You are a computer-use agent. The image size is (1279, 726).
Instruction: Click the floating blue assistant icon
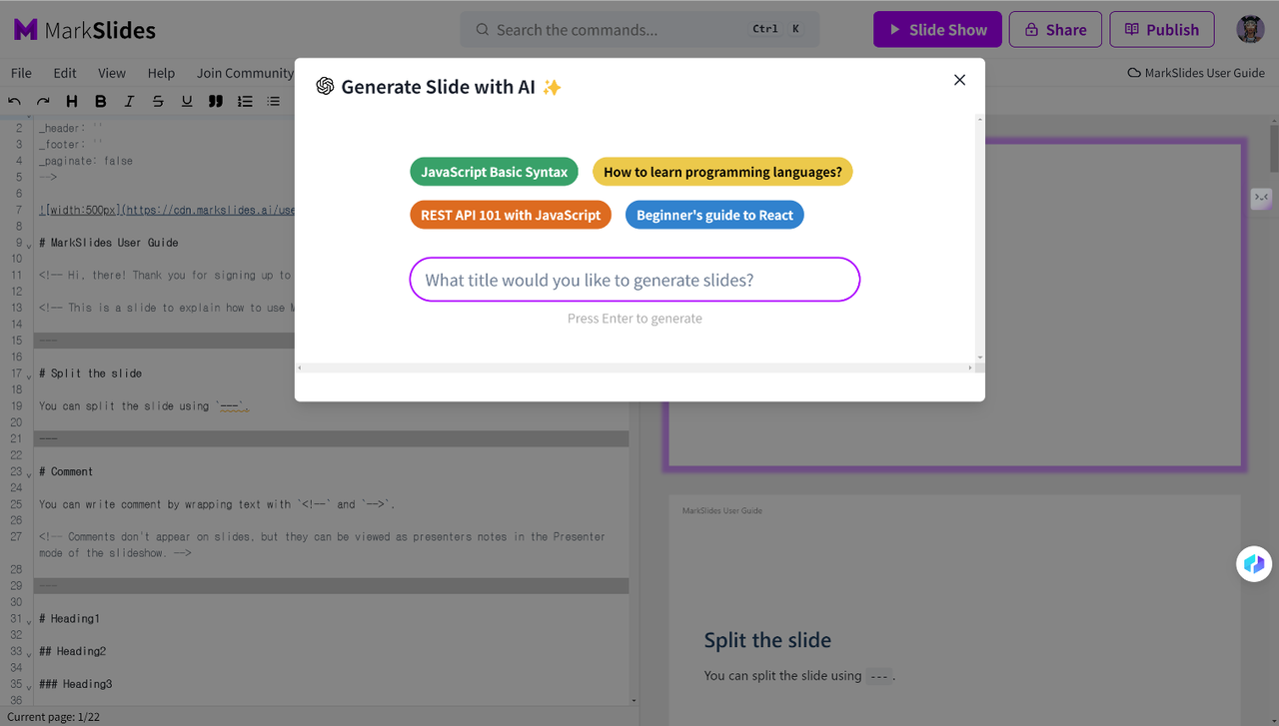click(x=1254, y=564)
